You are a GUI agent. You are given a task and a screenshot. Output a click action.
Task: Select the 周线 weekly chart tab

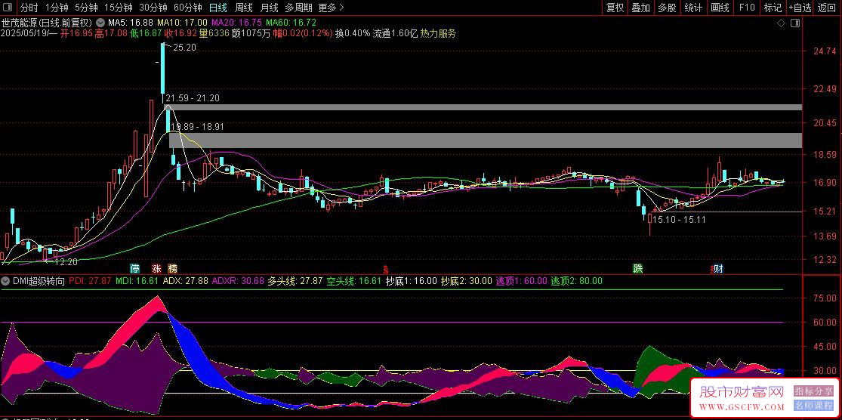[244, 8]
